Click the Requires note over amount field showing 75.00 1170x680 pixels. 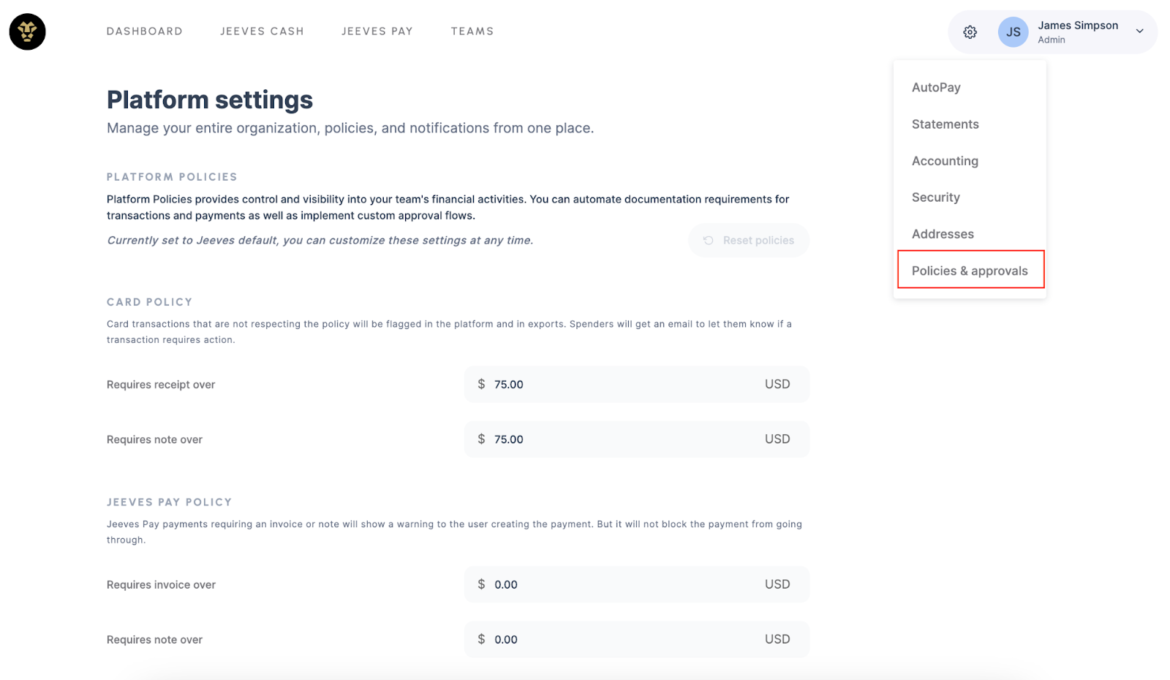(x=635, y=439)
